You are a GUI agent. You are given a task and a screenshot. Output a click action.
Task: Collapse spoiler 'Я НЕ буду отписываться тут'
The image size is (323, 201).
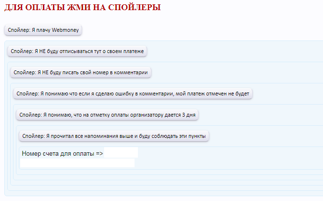77,51
